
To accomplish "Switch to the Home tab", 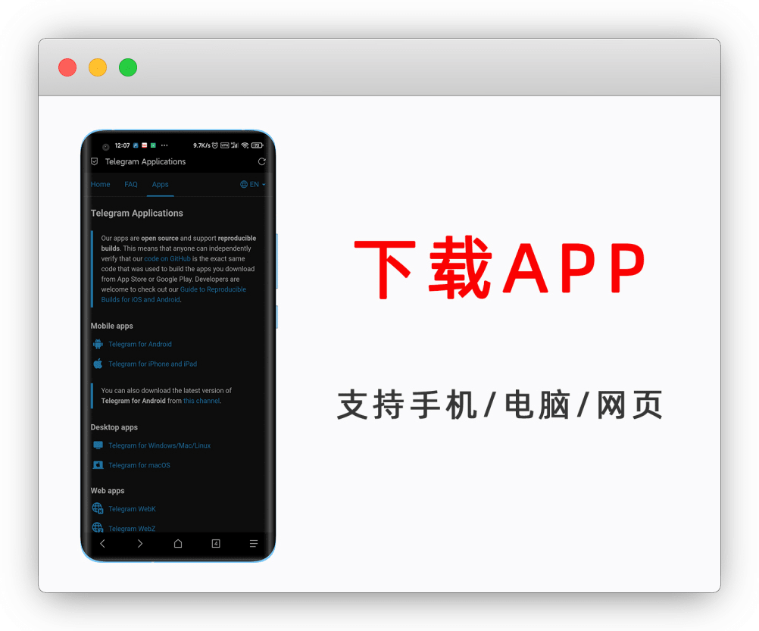I will (x=100, y=184).
